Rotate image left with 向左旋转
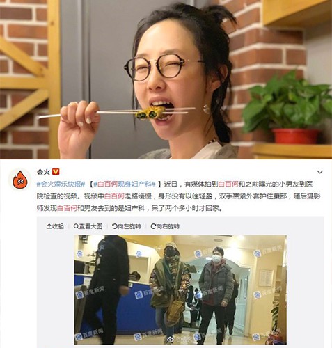This screenshot has height=348, width=332. tap(127, 226)
